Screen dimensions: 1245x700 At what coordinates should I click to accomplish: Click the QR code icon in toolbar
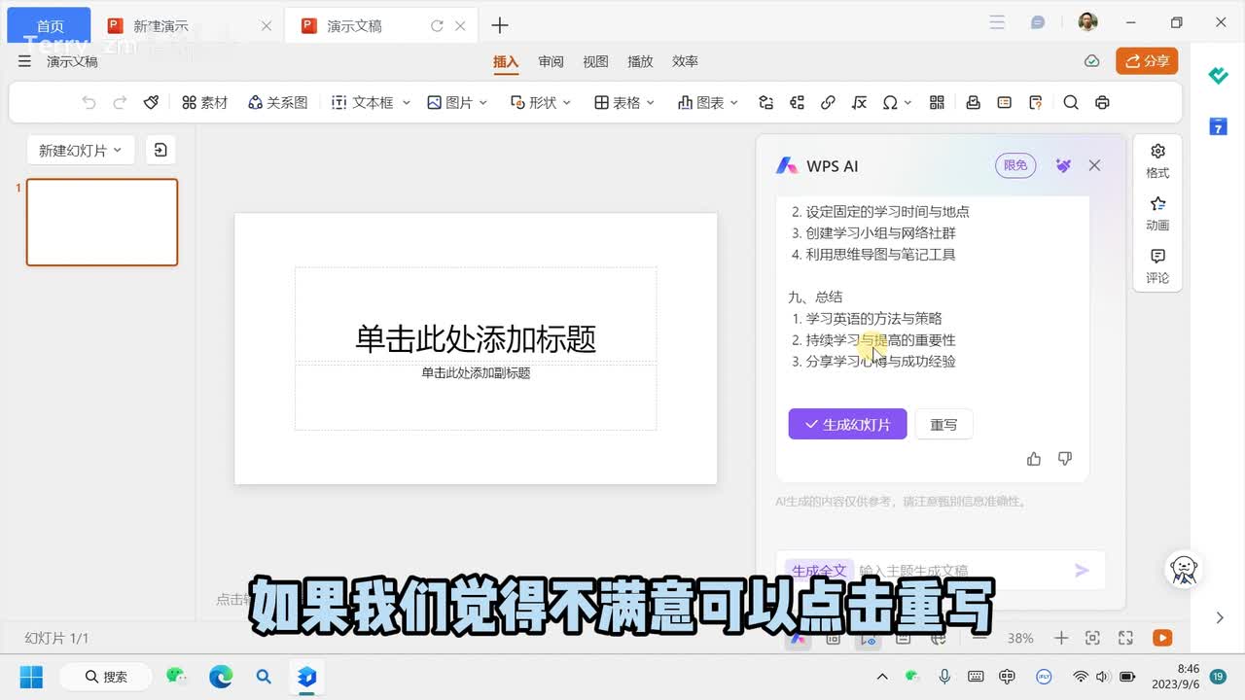[938, 102]
